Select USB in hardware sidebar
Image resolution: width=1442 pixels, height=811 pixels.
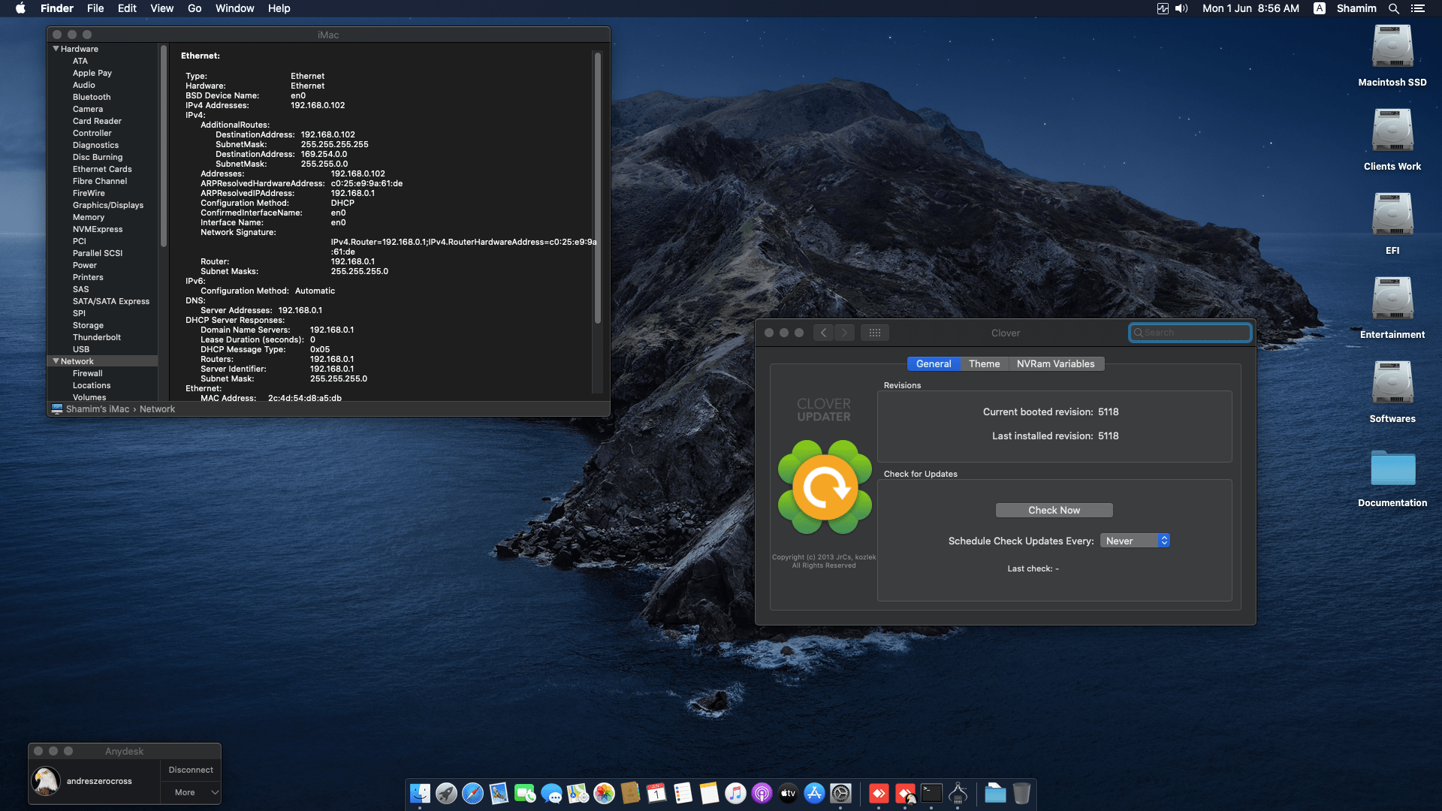click(x=81, y=349)
